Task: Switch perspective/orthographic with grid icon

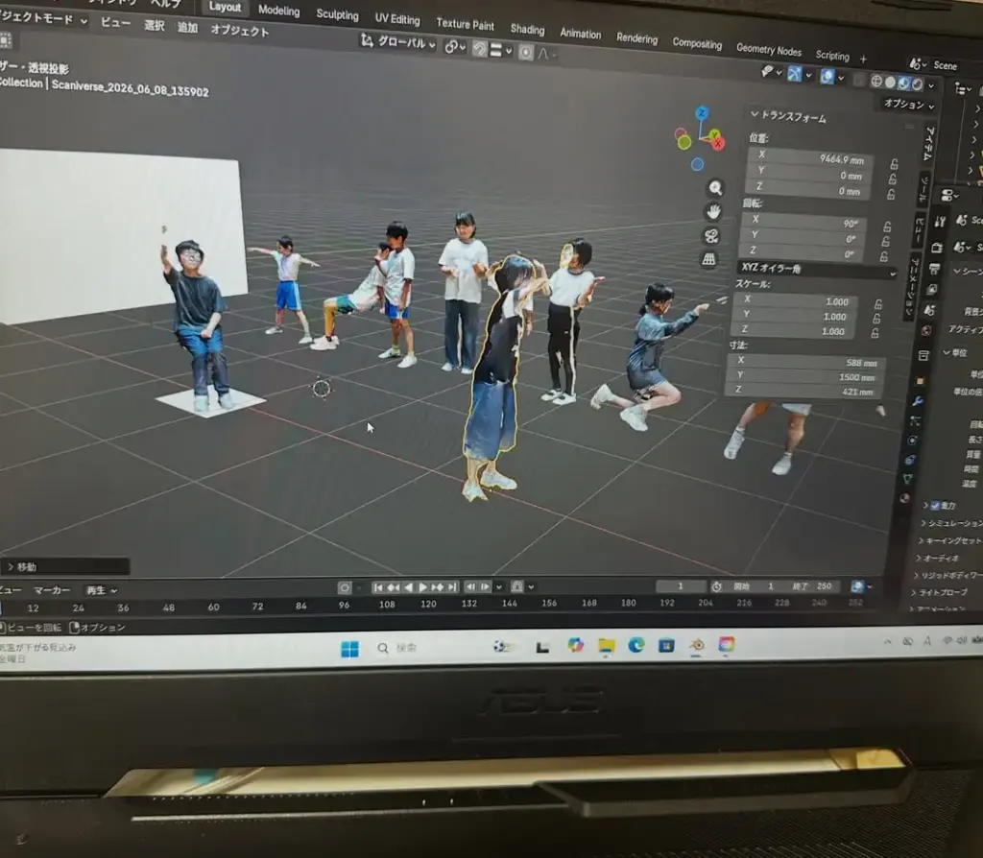Action: [x=709, y=259]
